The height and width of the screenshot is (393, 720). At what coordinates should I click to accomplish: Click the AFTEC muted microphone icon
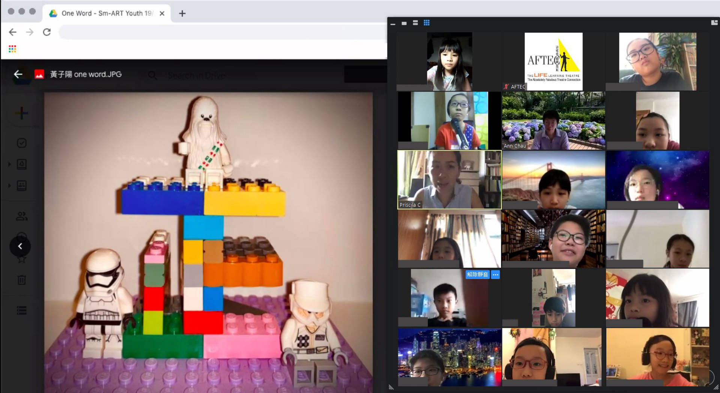click(506, 87)
